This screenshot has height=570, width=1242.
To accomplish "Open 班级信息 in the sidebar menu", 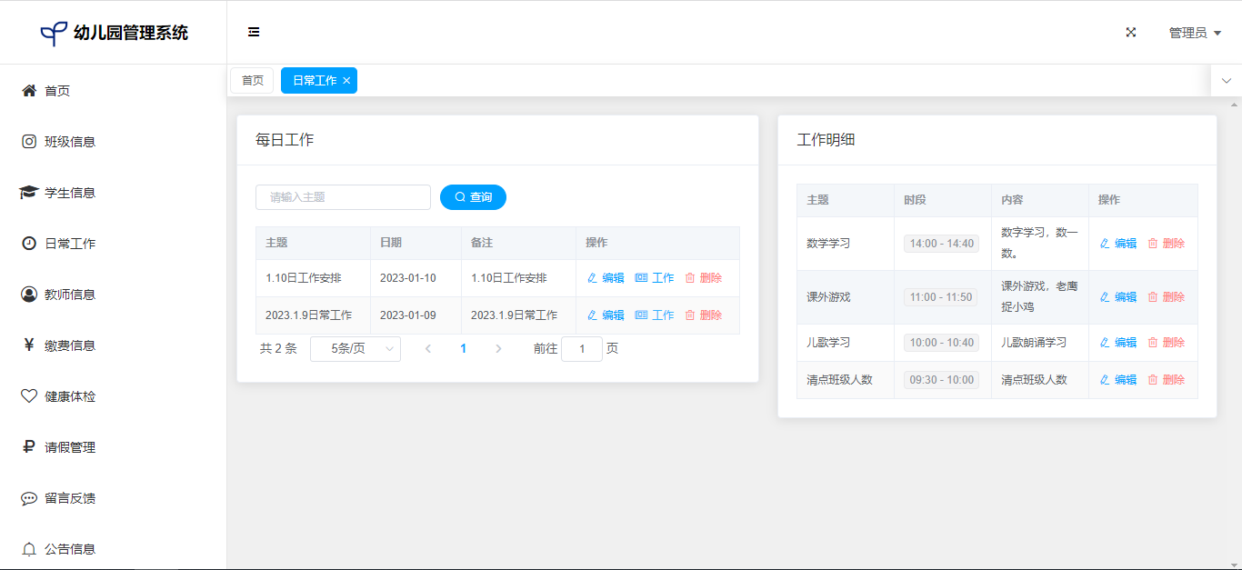I will (70, 142).
